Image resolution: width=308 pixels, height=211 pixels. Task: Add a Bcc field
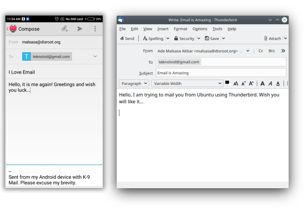[x=272, y=51]
